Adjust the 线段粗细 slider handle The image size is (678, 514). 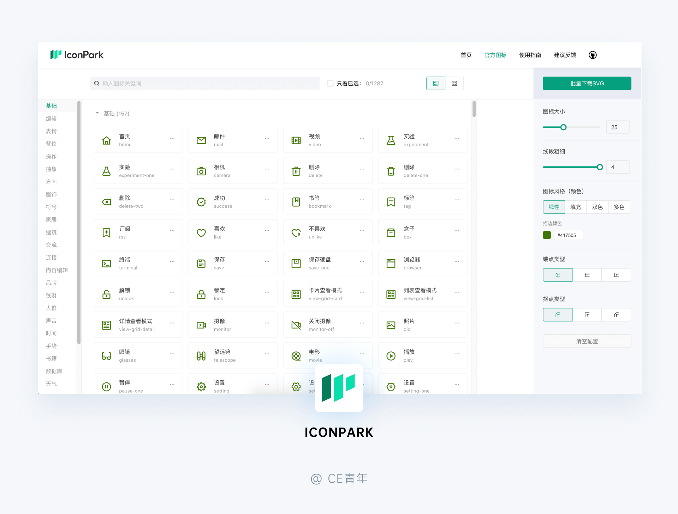click(x=600, y=167)
